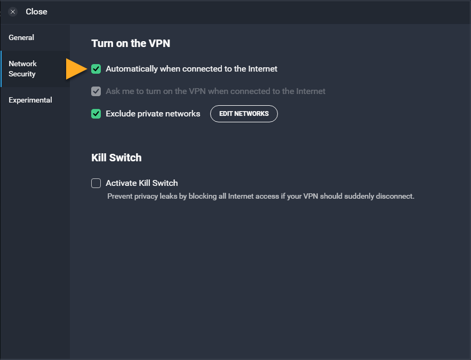The image size is (471, 360).
Task: Open the EDIT NETWORKS button
Action: [244, 114]
